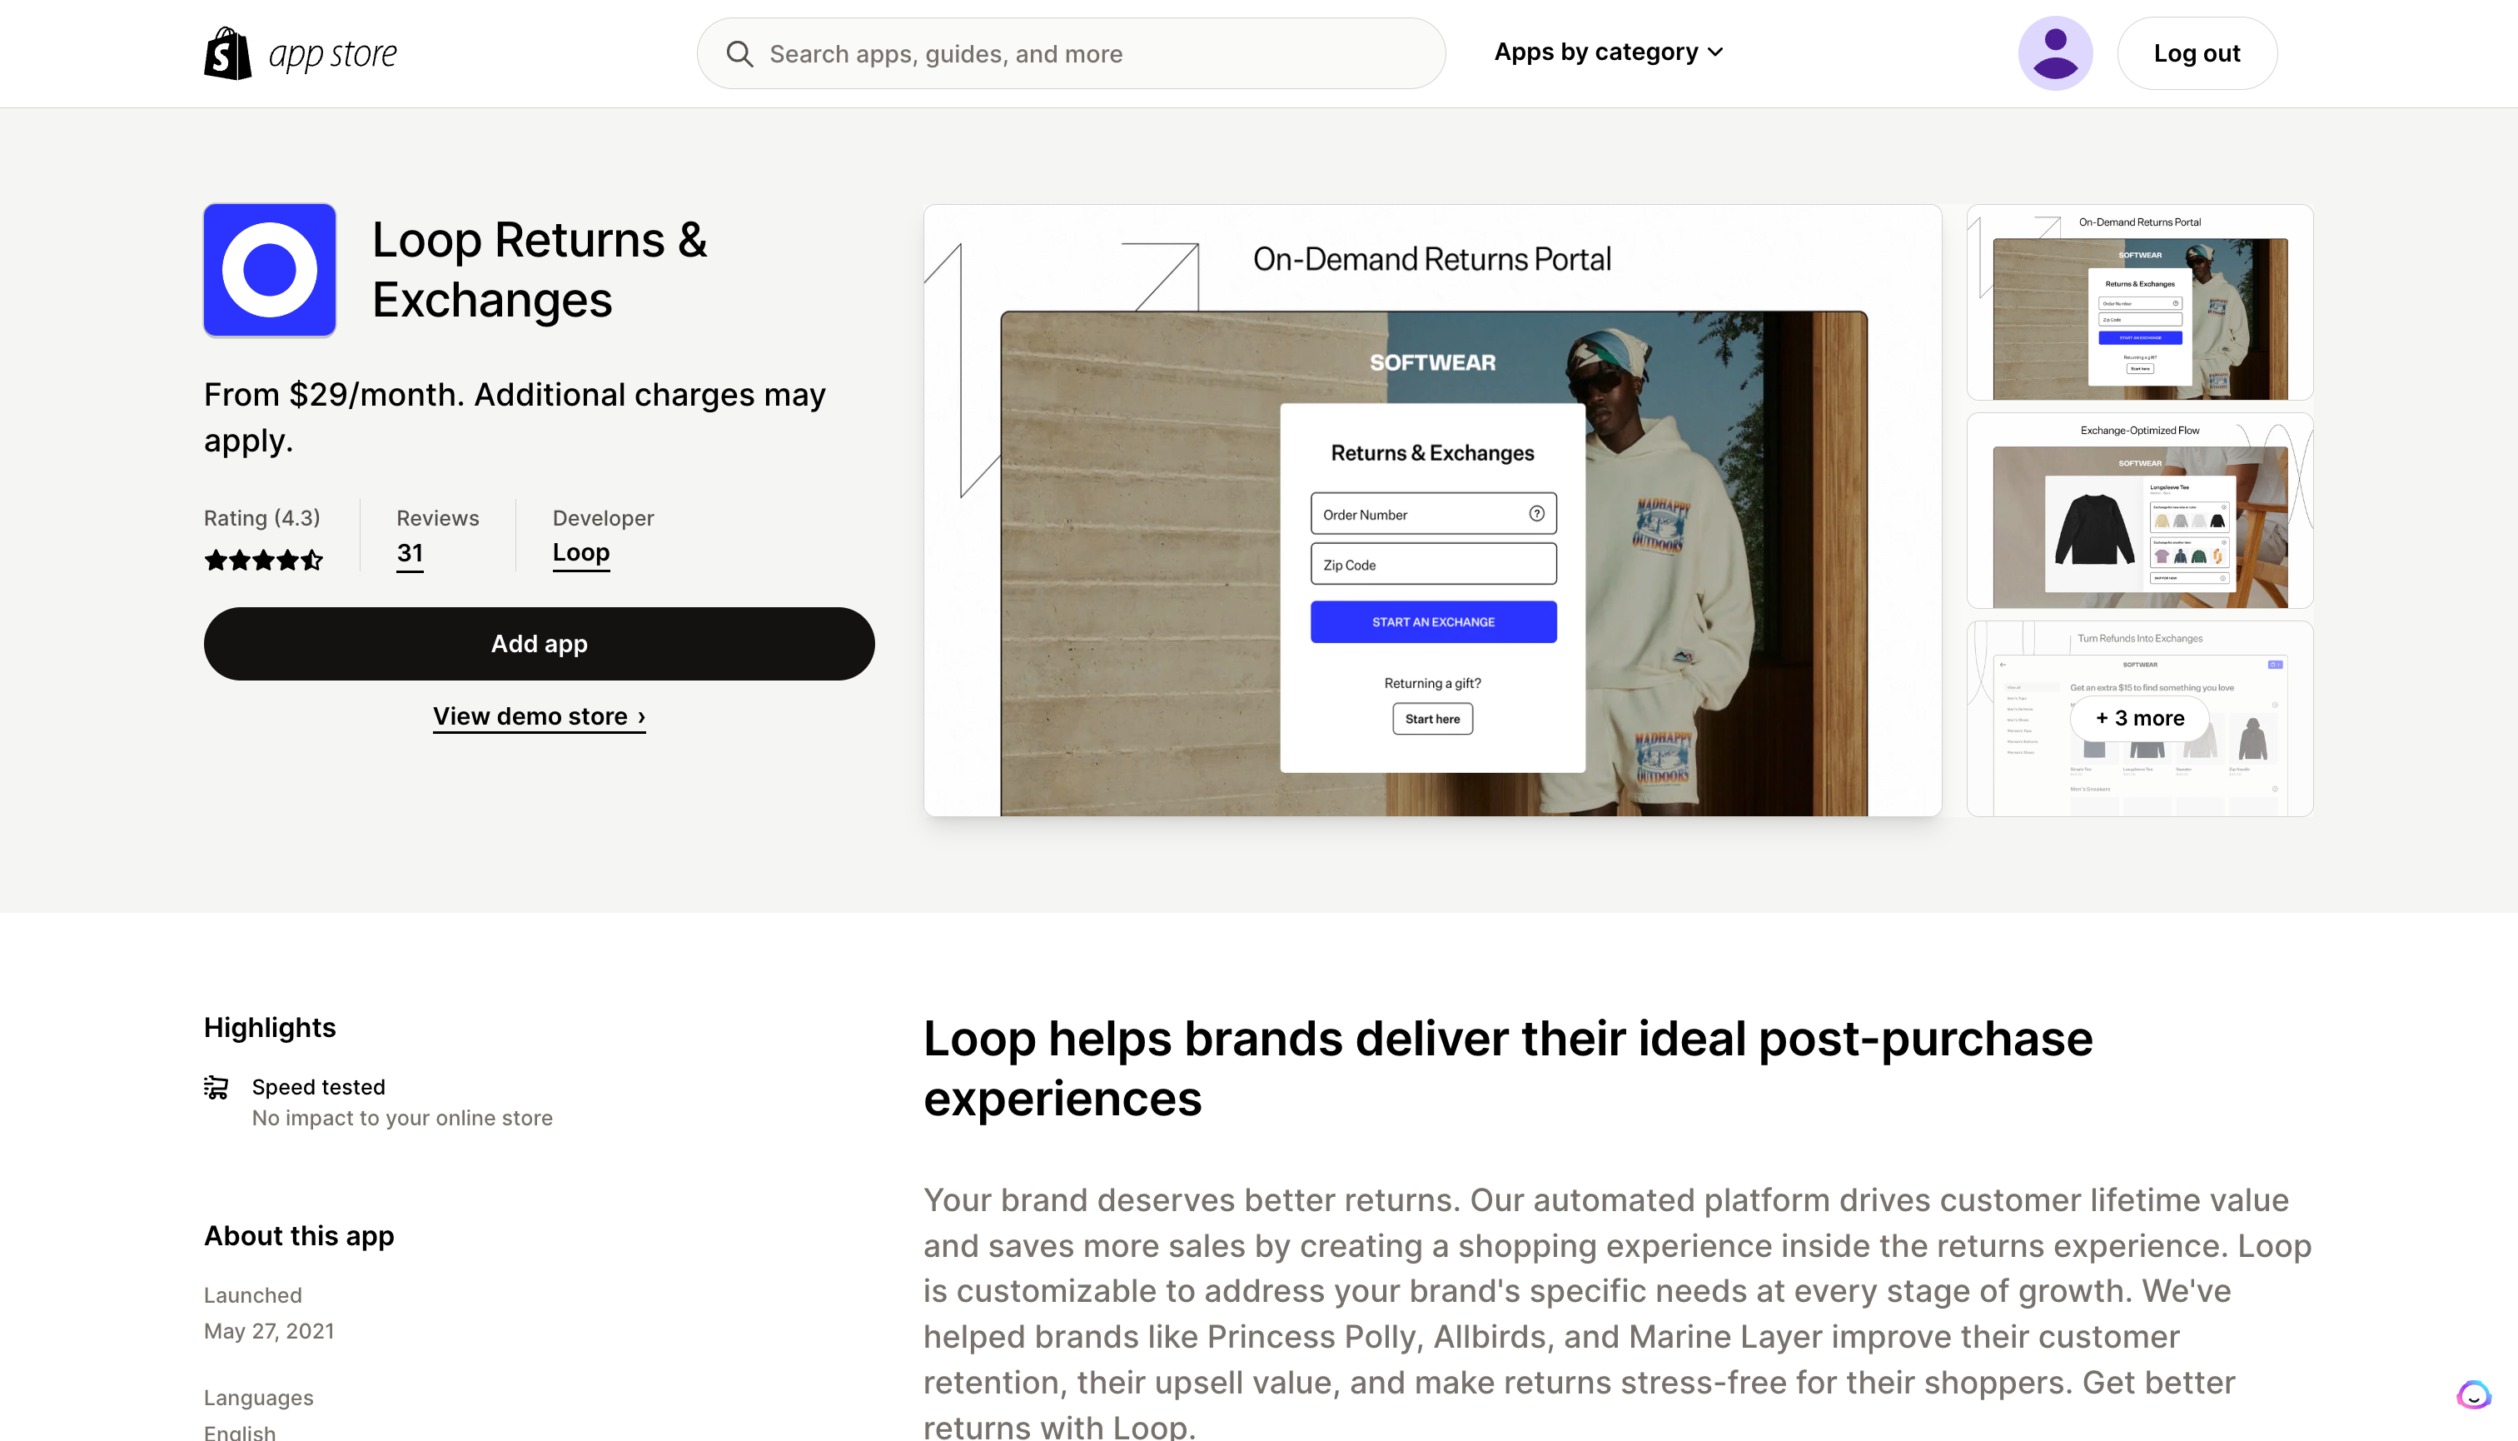This screenshot has height=1441, width=2518.
Task: Open the On-Demand Returns Portal thumbnail
Action: click(x=2139, y=302)
